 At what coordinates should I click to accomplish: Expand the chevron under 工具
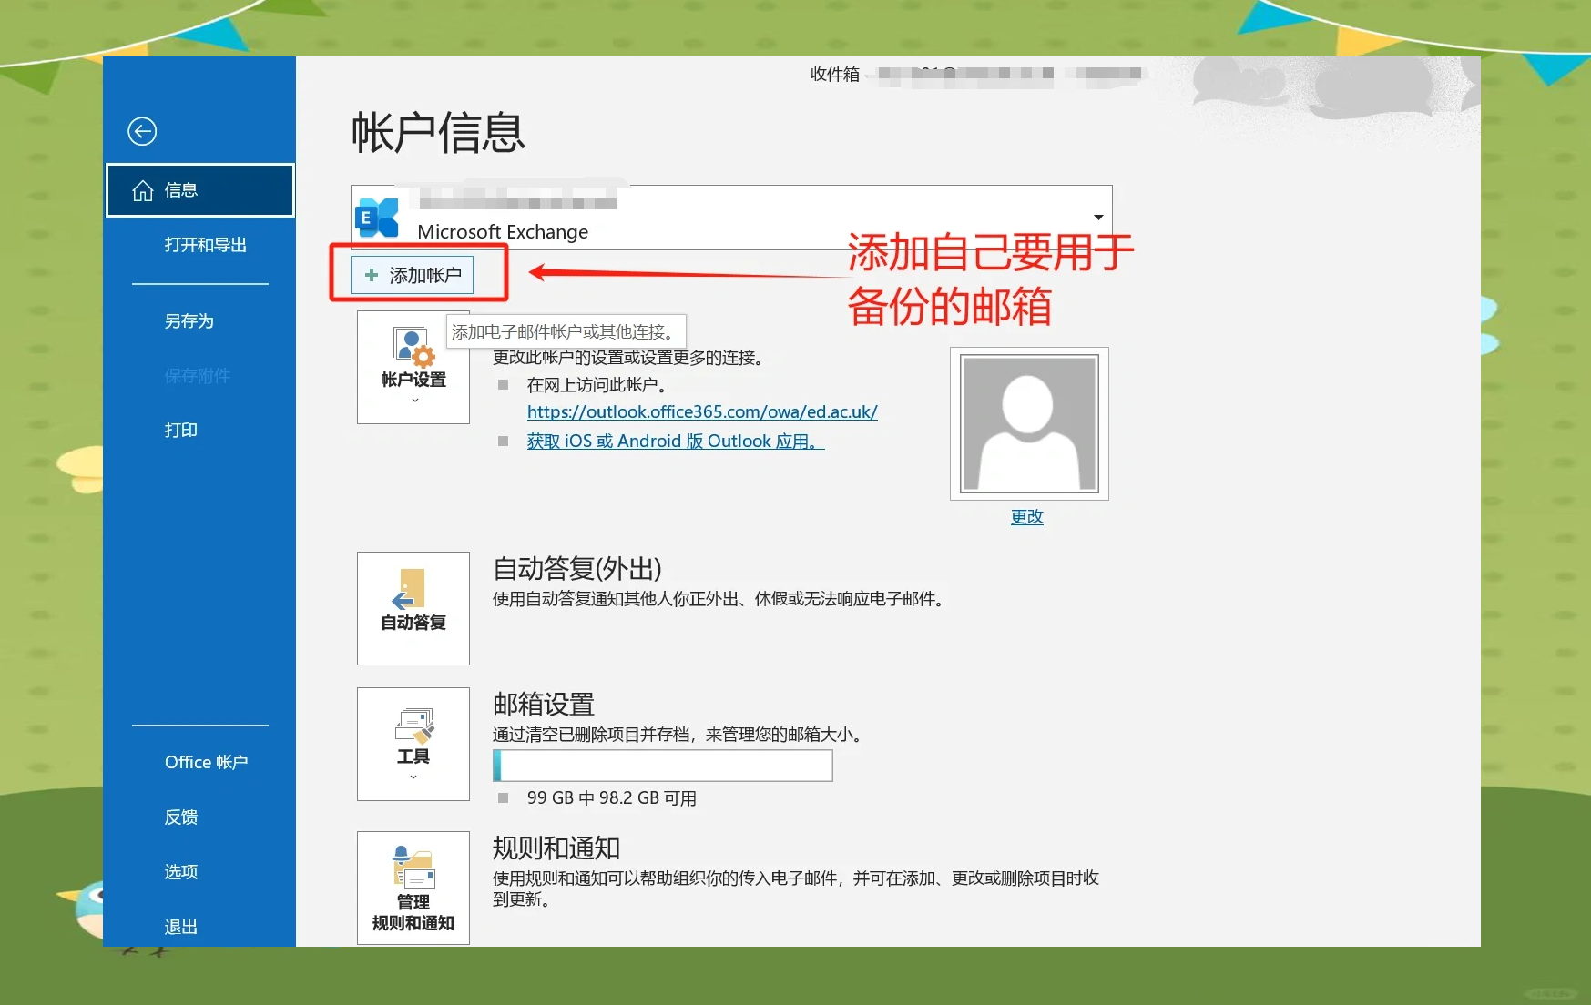[413, 777]
